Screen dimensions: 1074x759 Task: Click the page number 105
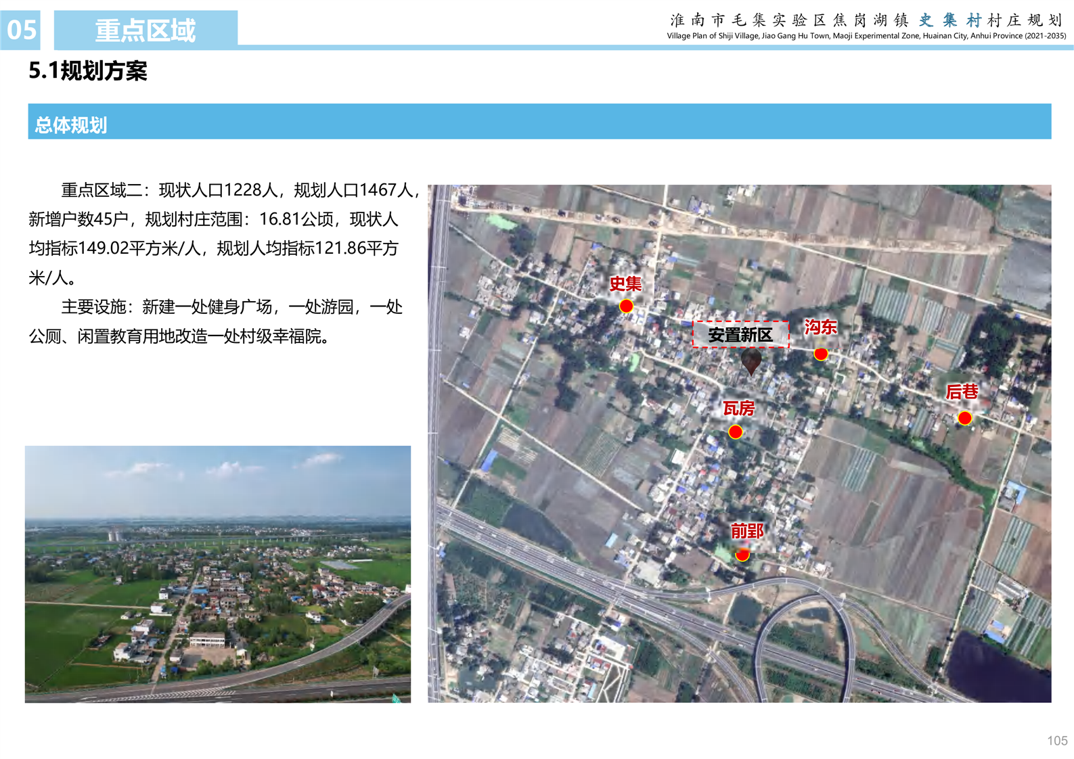[x=1056, y=741]
